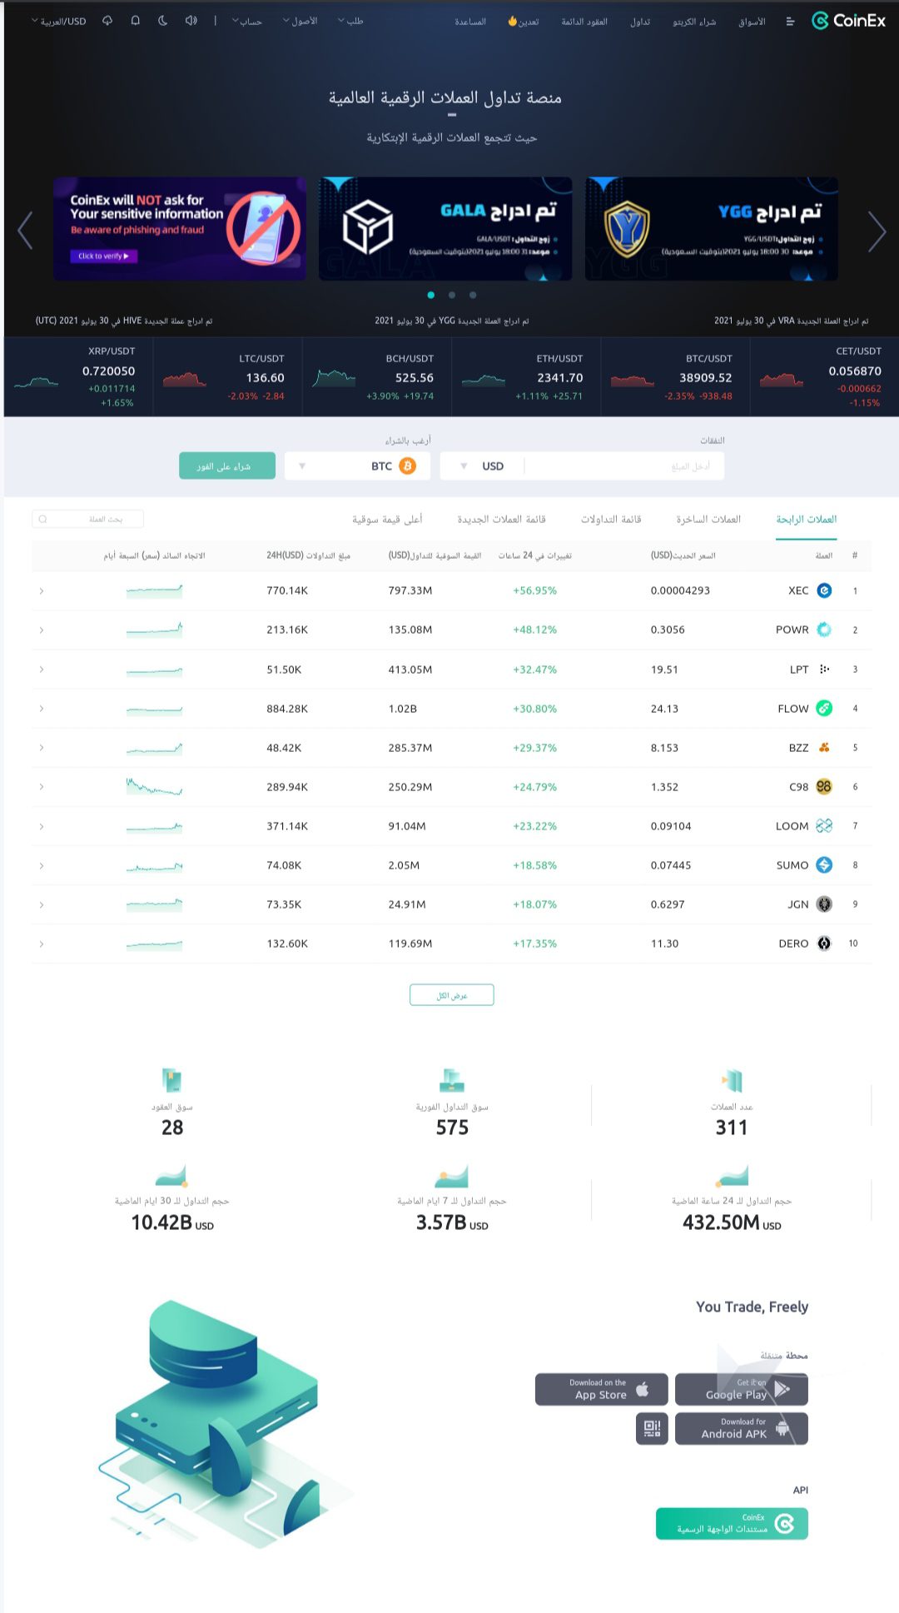Open CoinEx API documentation button
This screenshot has width=899, height=1613.
(x=732, y=1524)
